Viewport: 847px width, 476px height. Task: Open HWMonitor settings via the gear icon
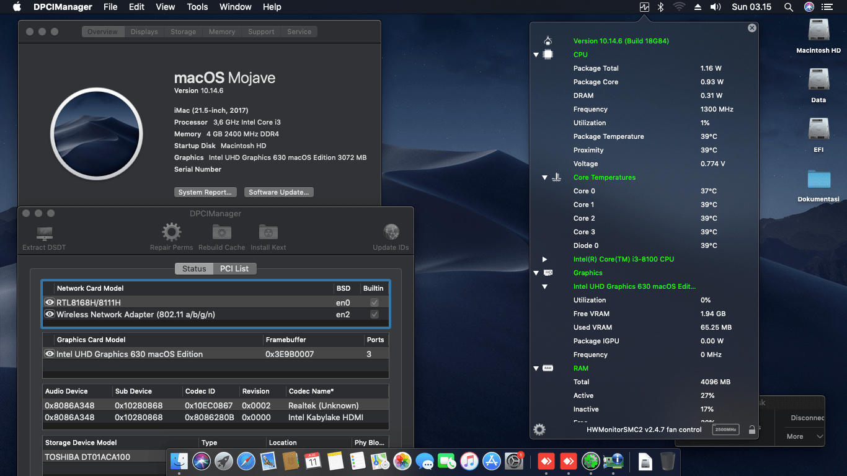coord(539,429)
